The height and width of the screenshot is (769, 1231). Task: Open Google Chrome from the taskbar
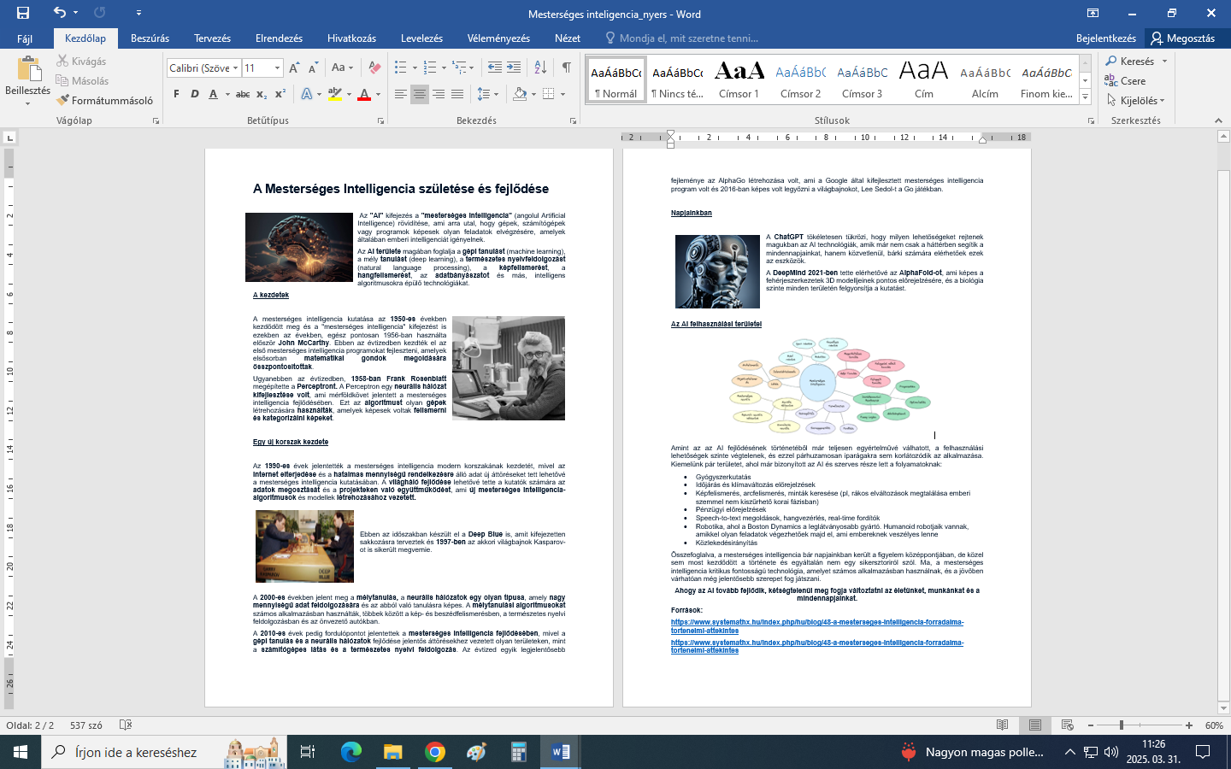coord(434,752)
